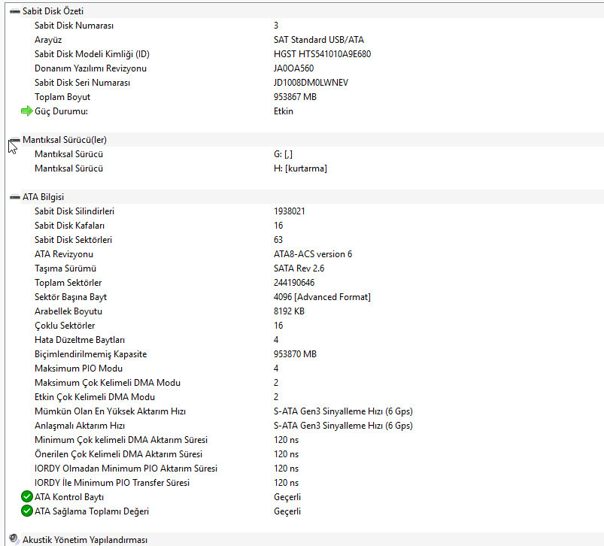Click the value SAT Standard USB/ATA
This screenshot has width=604, height=546.
[x=319, y=40]
